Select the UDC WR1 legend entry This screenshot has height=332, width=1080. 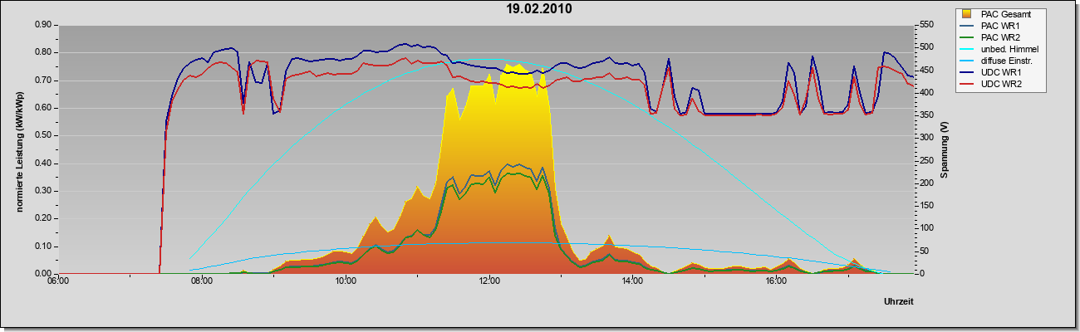1001,72
